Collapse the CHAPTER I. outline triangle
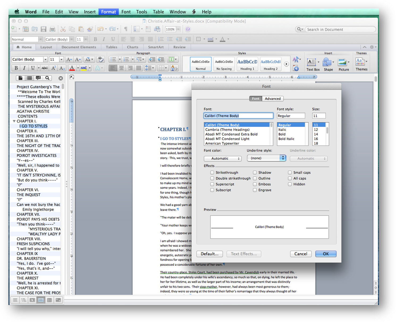This screenshot has width=396, height=322. click(x=14, y=121)
